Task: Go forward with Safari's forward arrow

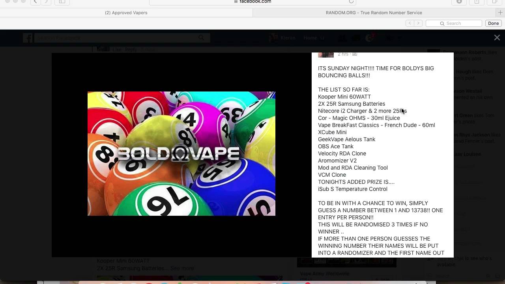Action: (46, 2)
